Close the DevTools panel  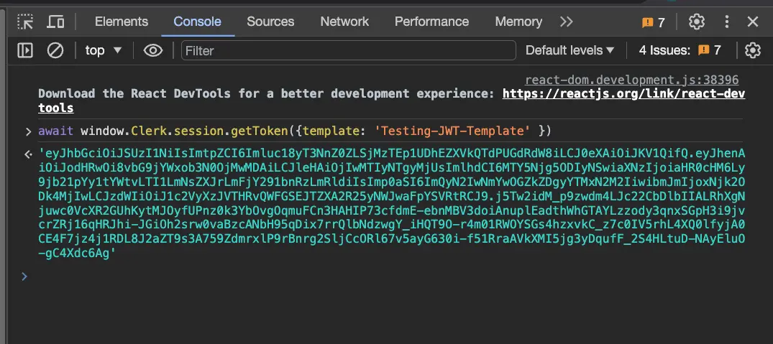click(753, 22)
